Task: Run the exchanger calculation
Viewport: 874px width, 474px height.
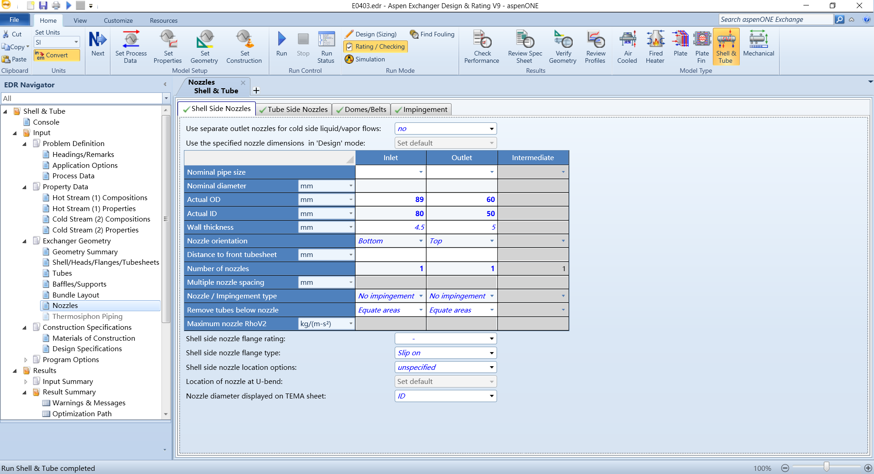Action: 282,44
